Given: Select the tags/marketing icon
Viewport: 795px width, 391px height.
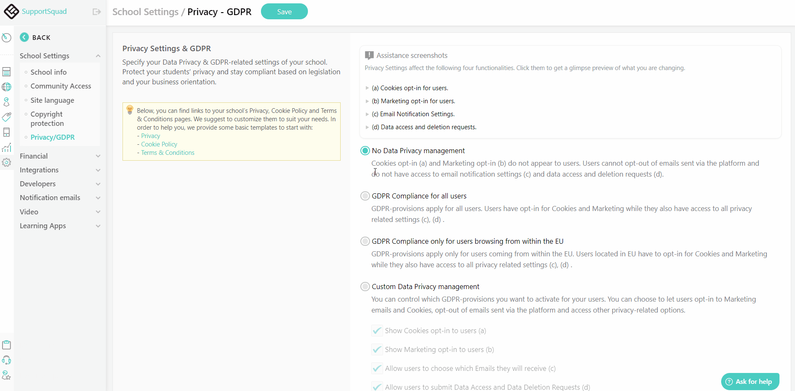Looking at the screenshot, I should [6, 117].
